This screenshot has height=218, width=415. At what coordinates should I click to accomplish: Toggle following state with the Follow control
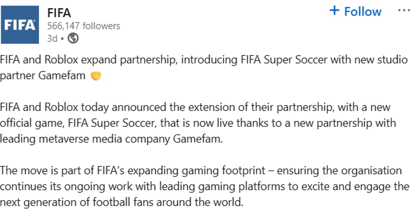pyautogui.click(x=356, y=11)
